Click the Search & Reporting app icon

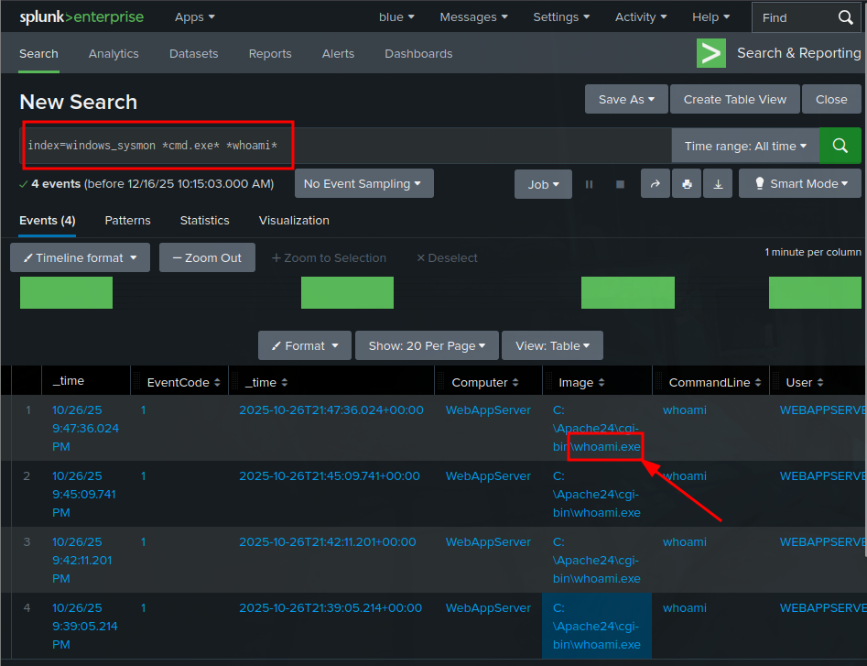[711, 53]
